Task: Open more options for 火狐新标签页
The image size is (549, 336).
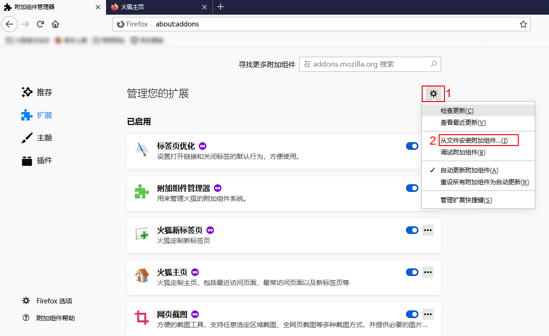Action: click(x=428, y=230)
